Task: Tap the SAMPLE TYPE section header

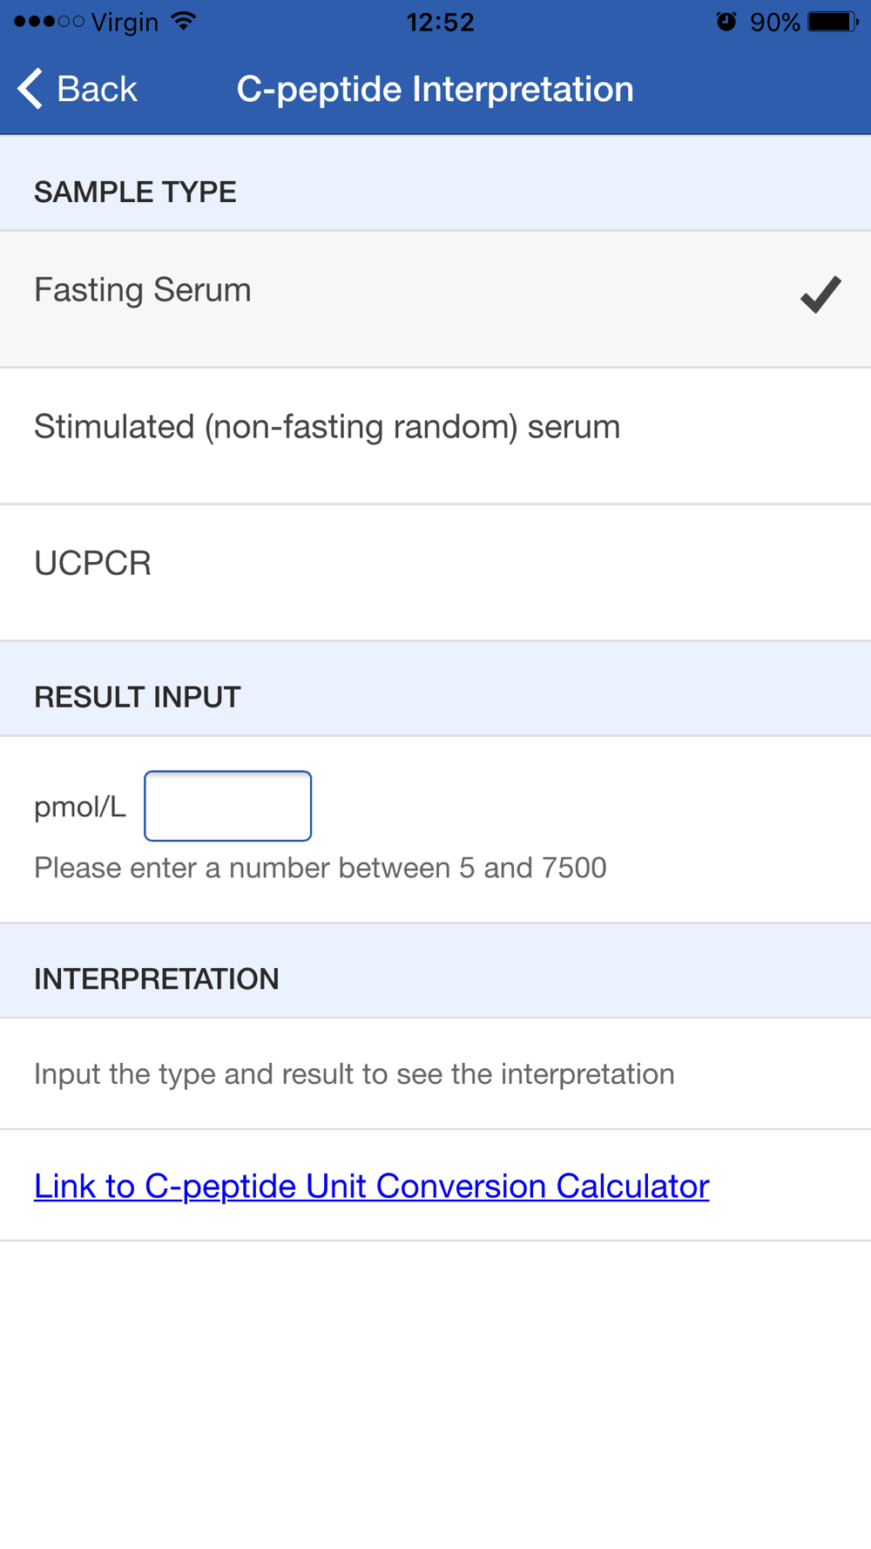Action: click(135, 192)
